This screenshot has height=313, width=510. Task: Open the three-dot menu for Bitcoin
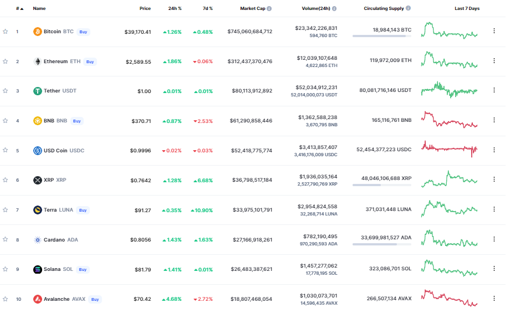point(494,31)
